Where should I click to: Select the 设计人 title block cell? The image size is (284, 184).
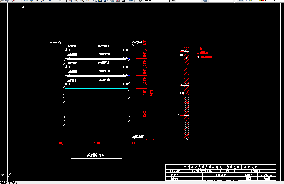[175, 175]
